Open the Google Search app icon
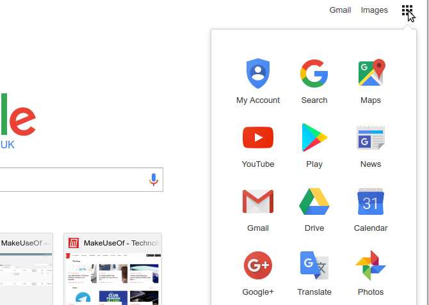The image size is (429, 305). point(314,74)
